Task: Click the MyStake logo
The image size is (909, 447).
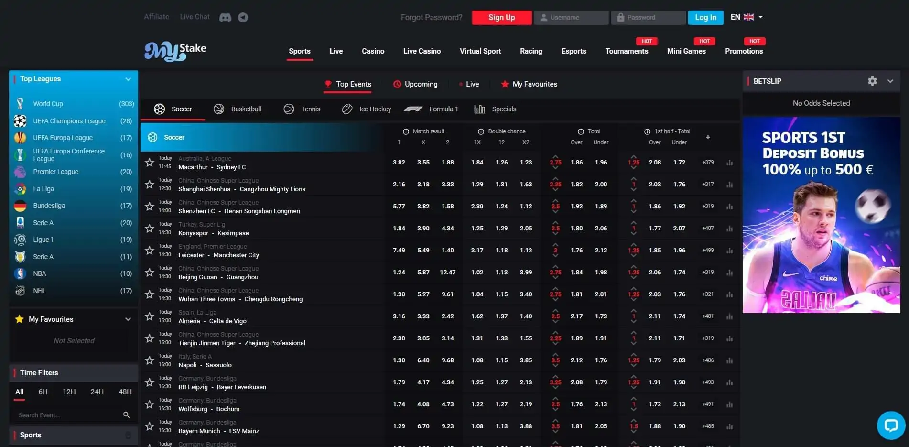Action: (x=175, y=51)
